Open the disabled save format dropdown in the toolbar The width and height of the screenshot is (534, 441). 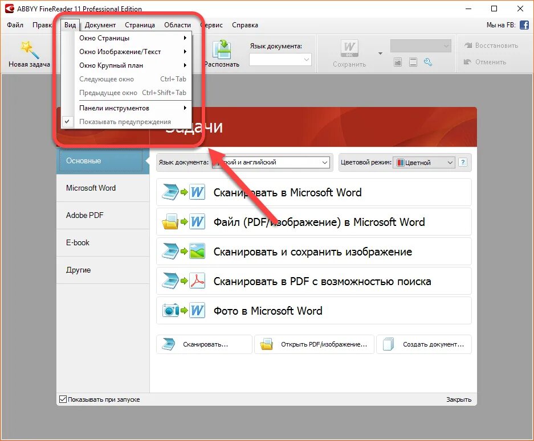421,46
